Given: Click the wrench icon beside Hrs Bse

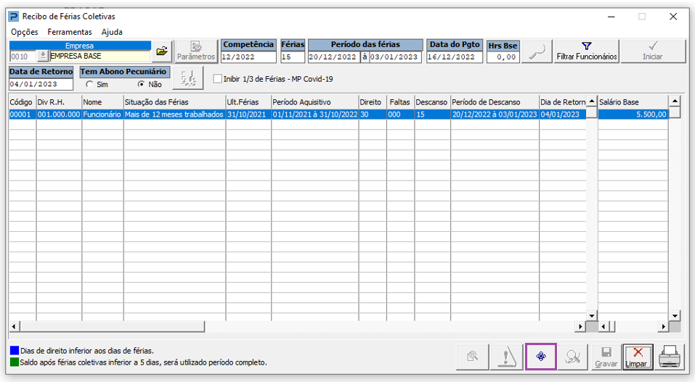Looking at the screenshot, I should click(x=537, y=52).
